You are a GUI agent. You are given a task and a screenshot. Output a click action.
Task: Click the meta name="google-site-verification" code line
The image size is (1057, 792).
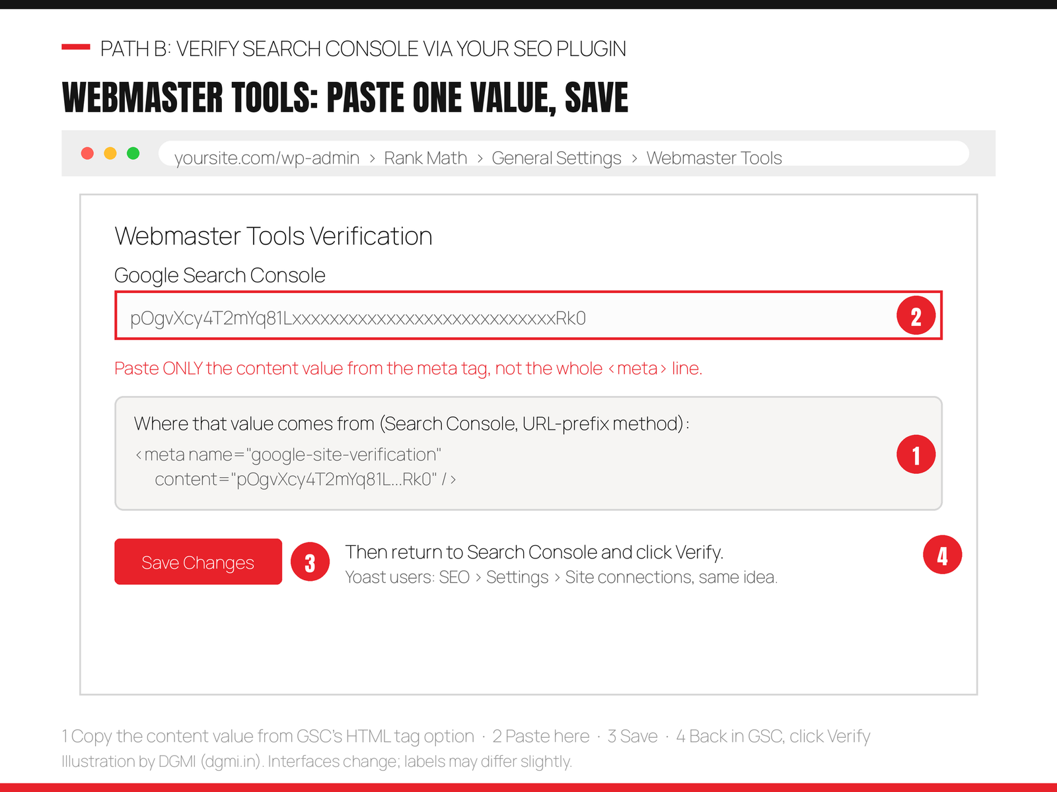(x=288, y=455)
